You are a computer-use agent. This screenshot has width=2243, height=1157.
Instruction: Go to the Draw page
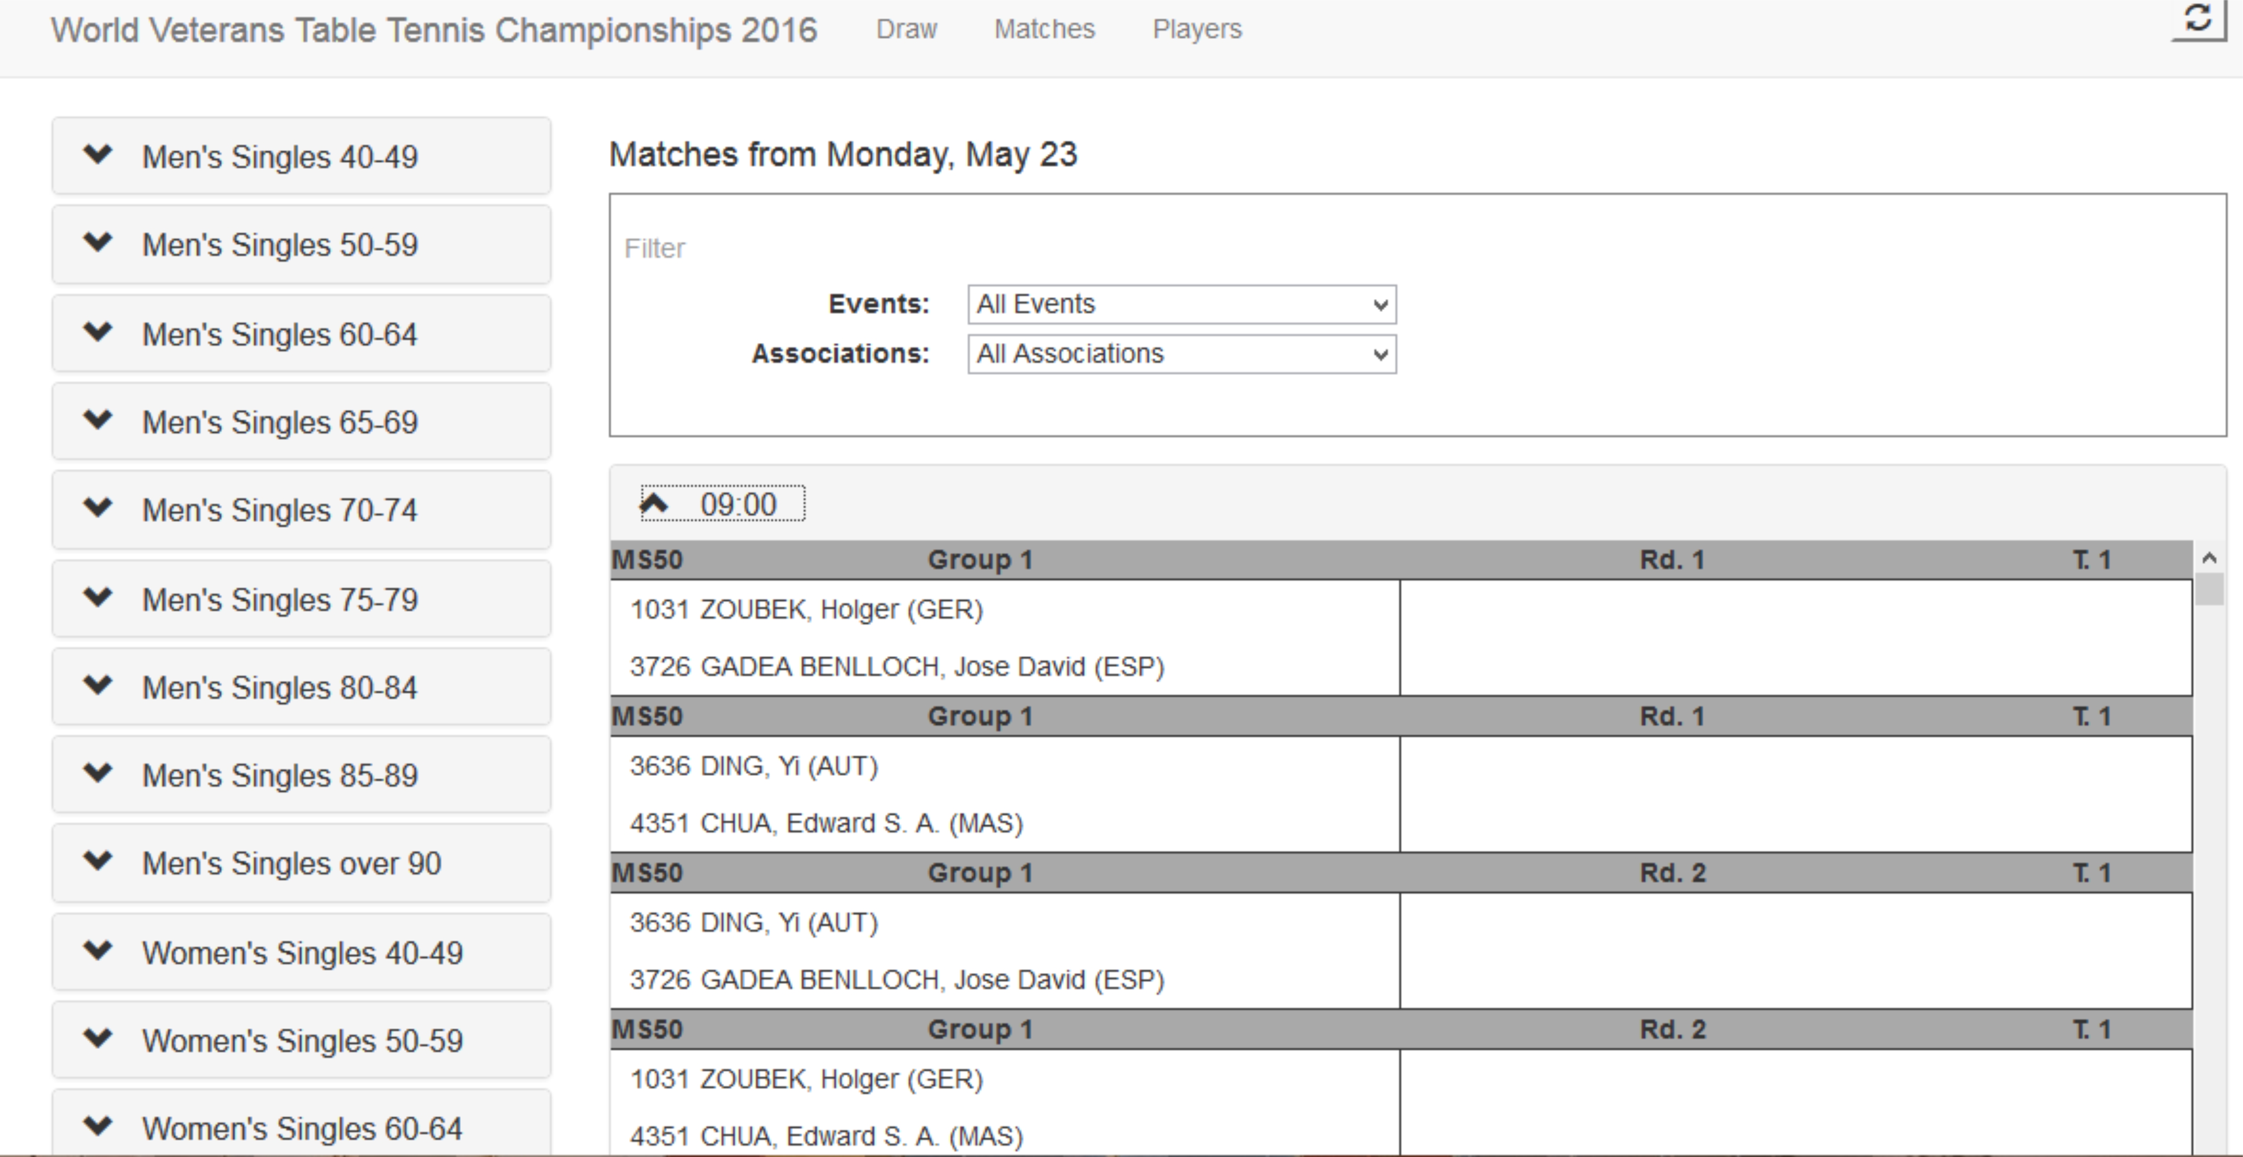[906, 30]
